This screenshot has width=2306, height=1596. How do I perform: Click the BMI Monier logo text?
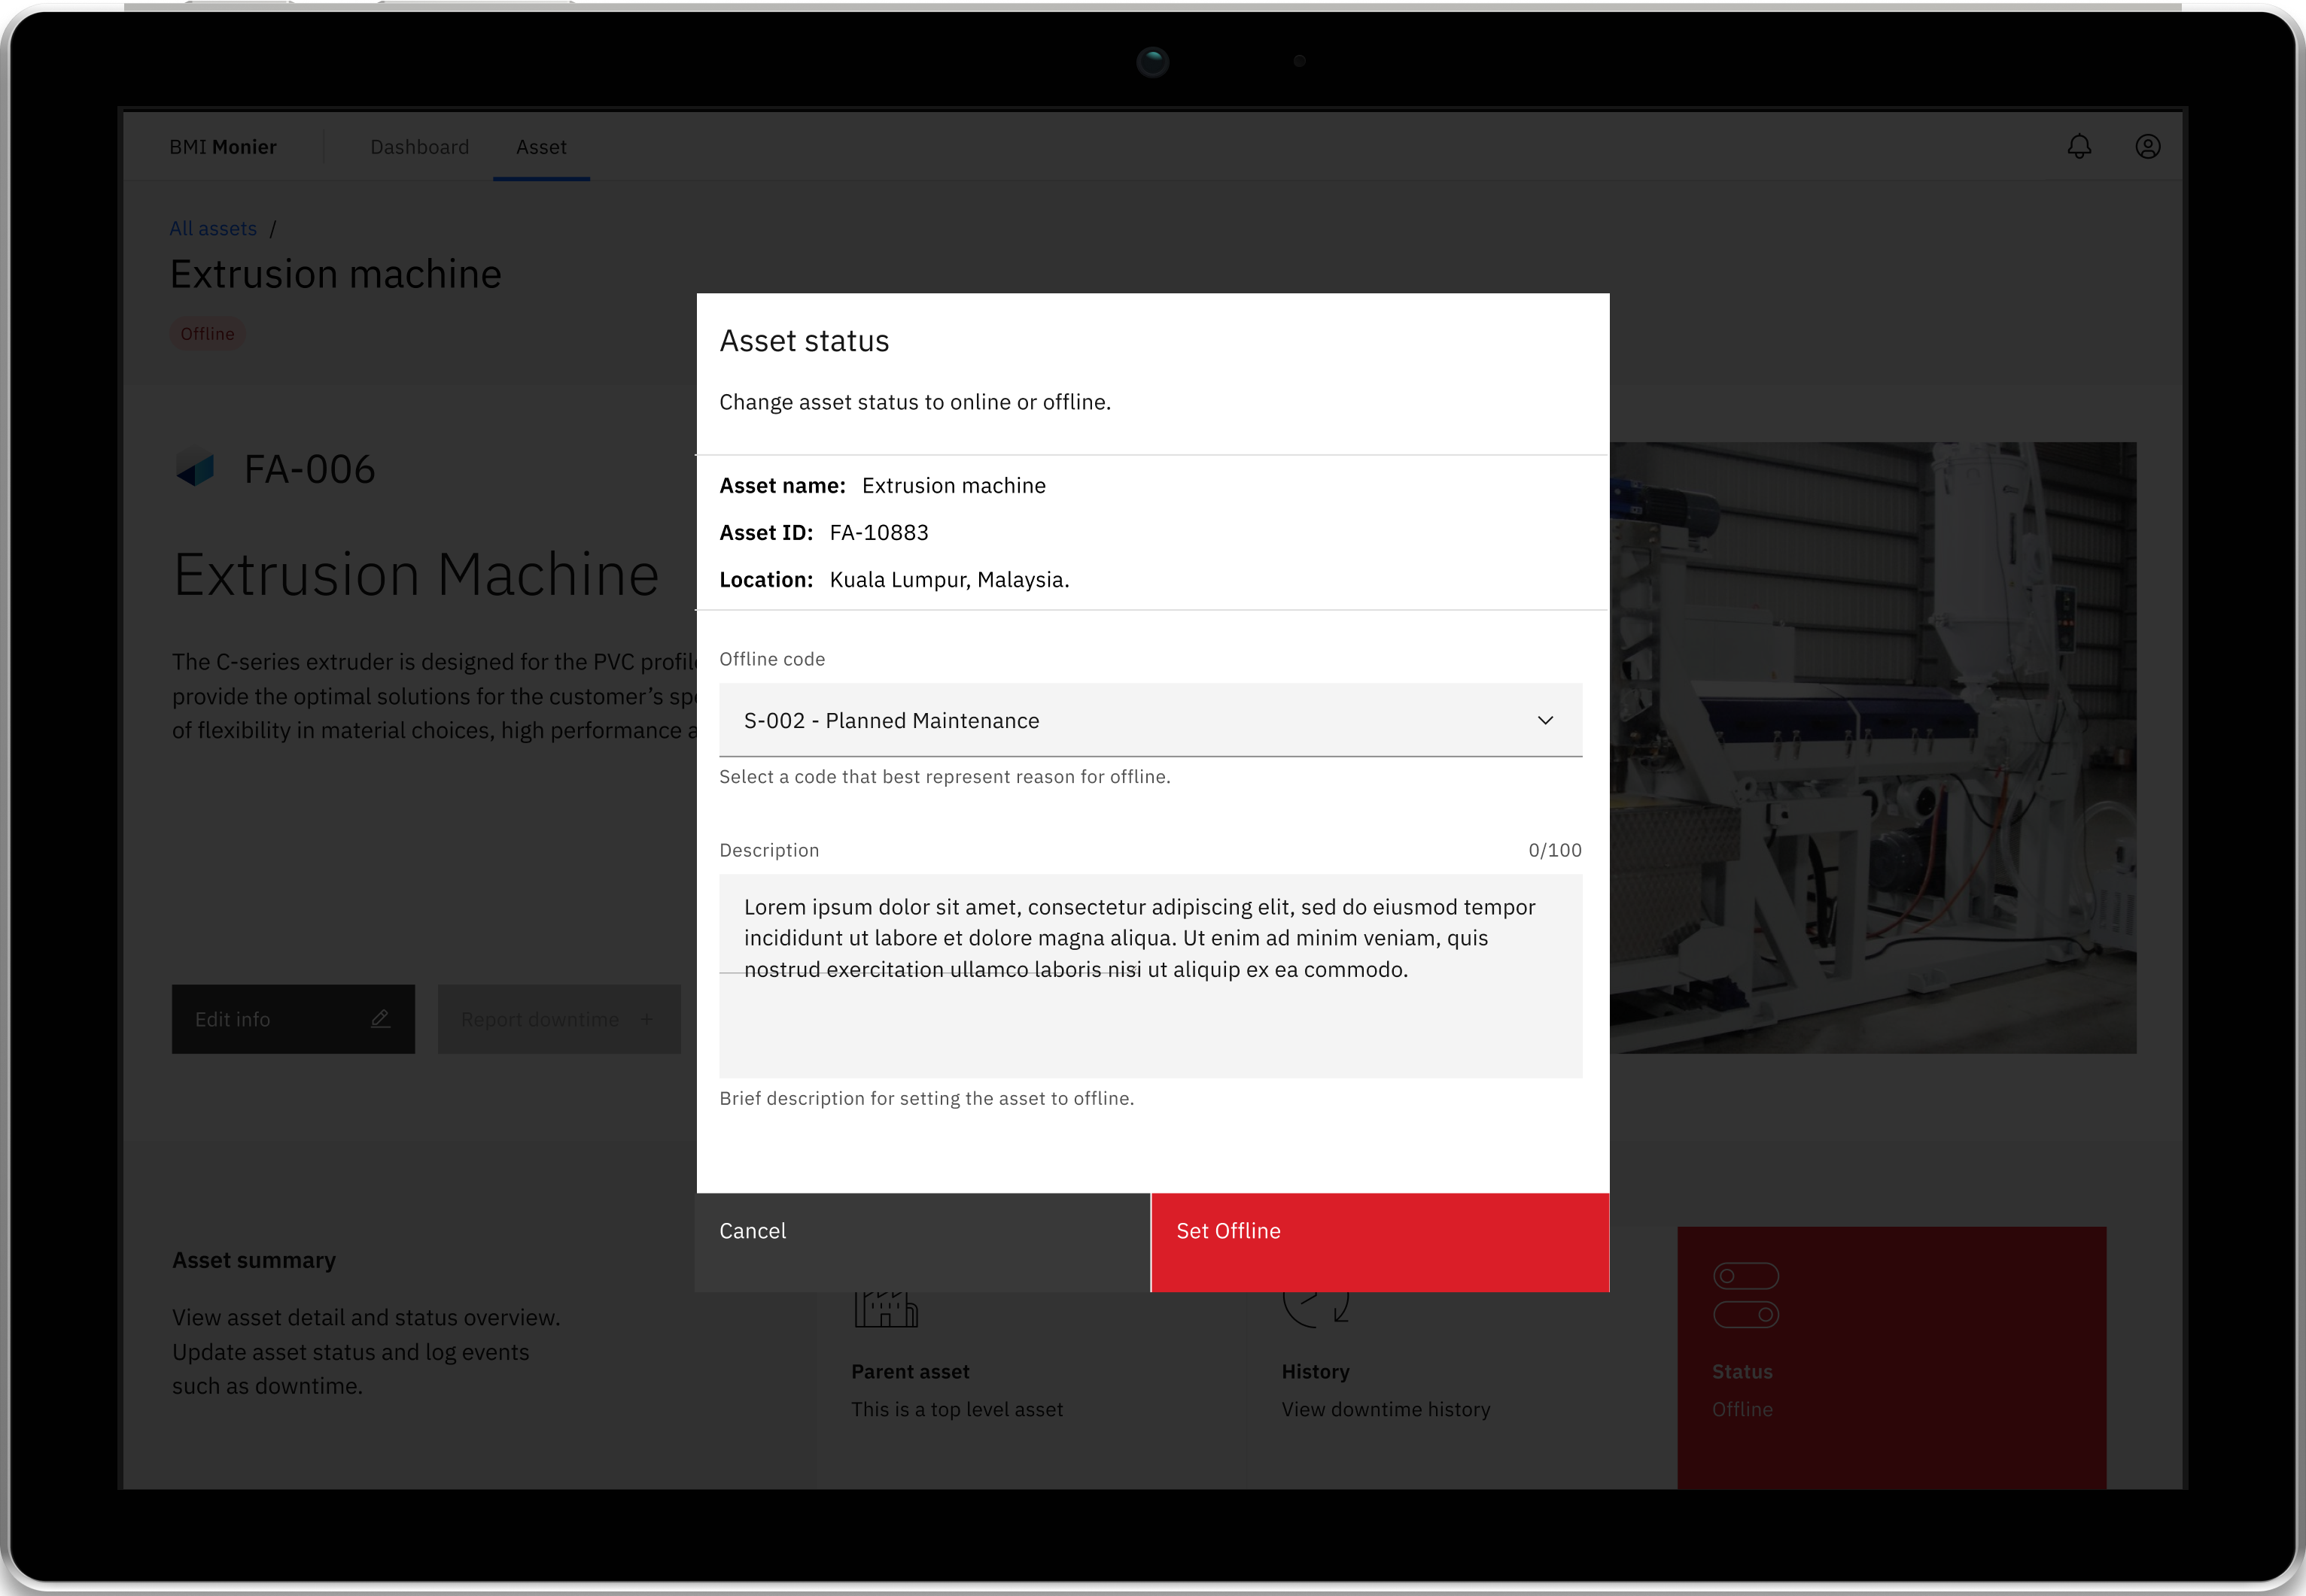(x=222, y=147)
